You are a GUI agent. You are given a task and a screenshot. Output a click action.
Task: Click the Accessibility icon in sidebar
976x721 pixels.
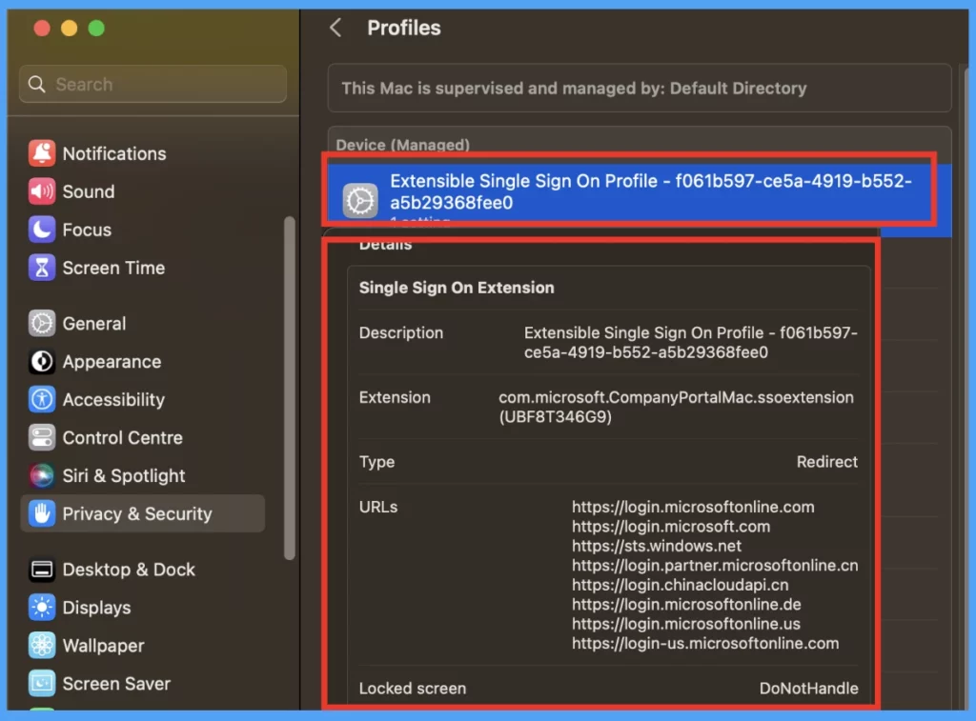pyautogui.click(x=42, y=400)
